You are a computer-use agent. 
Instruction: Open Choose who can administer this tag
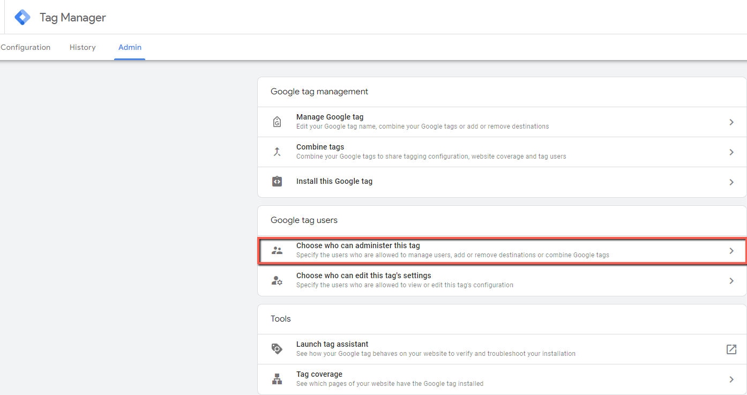(502, 251)
